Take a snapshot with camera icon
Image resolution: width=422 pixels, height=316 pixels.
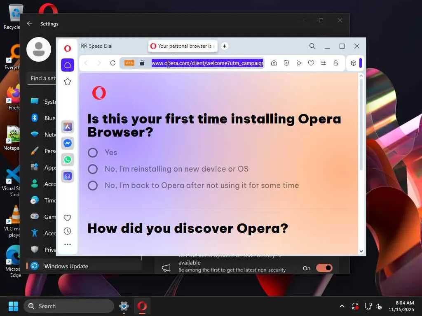(x=274, y=63)
